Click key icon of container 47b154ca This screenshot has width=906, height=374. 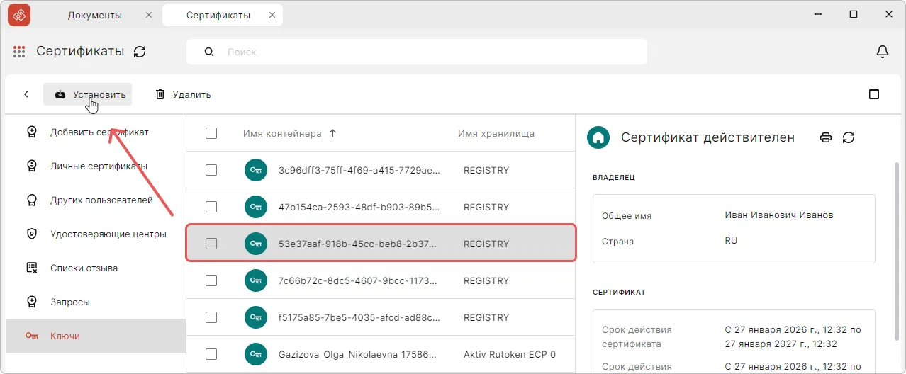(x=256, y=207)
